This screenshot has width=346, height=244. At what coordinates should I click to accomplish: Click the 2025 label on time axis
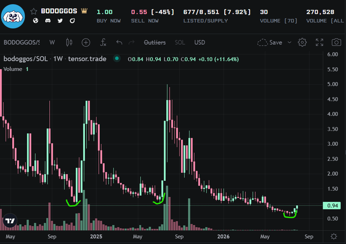pos(96,236)
